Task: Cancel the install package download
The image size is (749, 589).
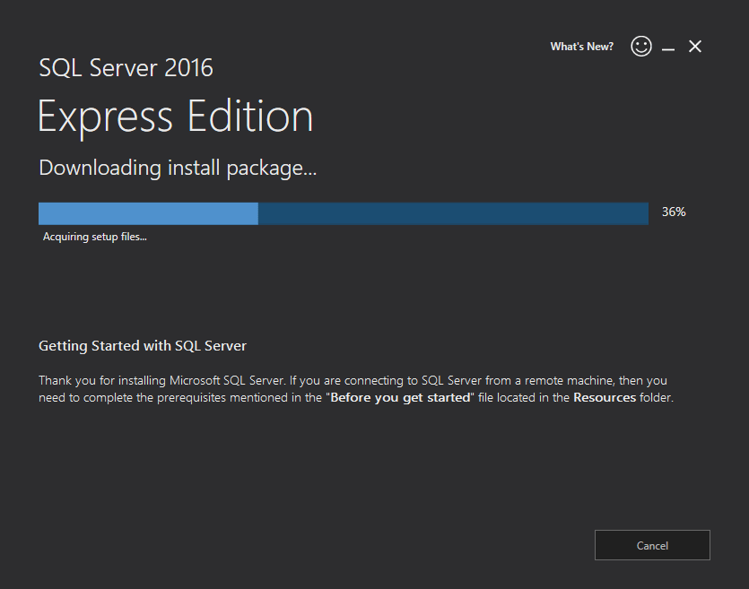Action: click(x=652, y=545)
